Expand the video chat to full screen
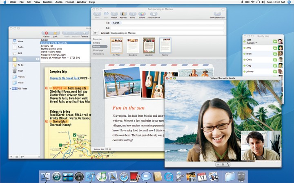294x183 pixels. click(x=228, y=165)
